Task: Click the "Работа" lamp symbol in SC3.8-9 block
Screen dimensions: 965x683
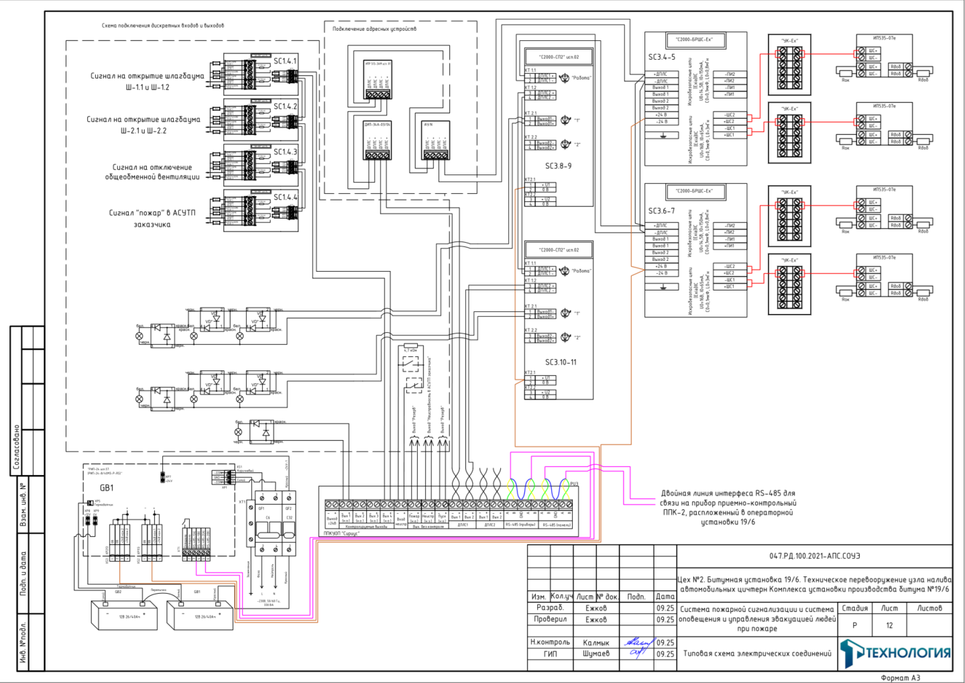Action: [x=565, y=78]
